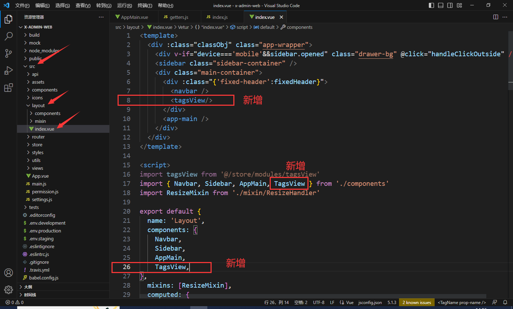Click line and column indicator 行 26, 列 14
This screenshot has width=513, height=309.
point(276,302)
